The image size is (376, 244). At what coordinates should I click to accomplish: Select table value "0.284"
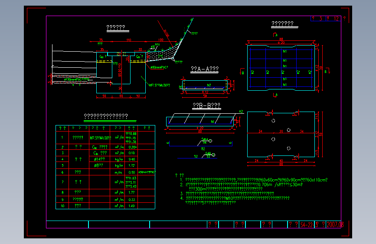tap(132, 147)
